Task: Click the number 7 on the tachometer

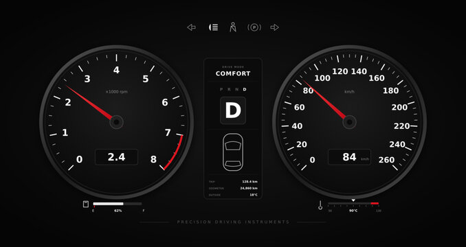Action: click(x=168, y=132)
